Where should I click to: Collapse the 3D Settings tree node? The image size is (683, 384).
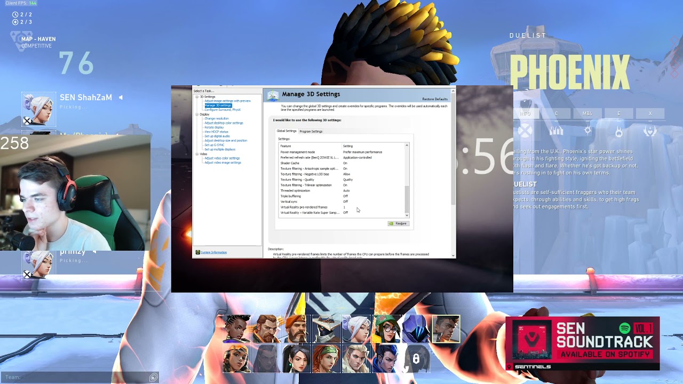click(197, 97)
